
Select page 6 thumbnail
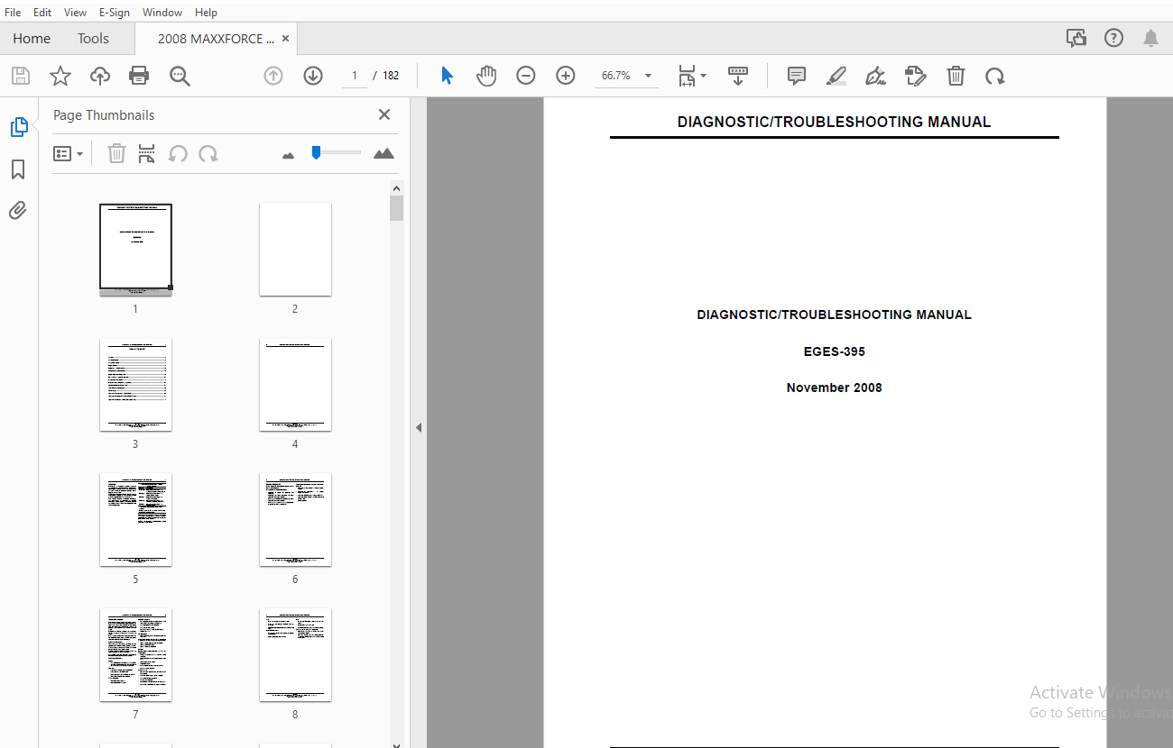[x=295, y=520]
